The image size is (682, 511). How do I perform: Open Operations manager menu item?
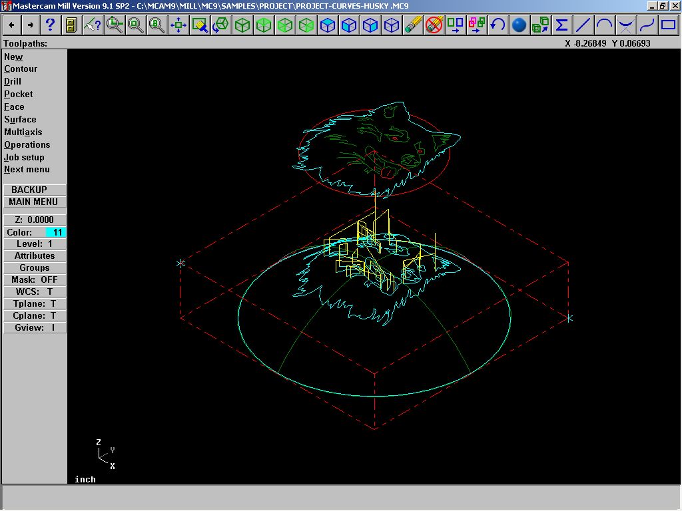point(27,144)
